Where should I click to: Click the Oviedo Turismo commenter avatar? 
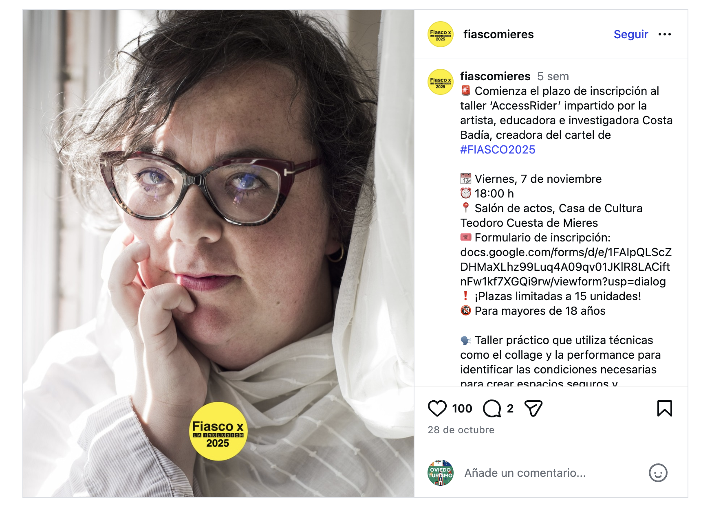click(x=440, y=473)
